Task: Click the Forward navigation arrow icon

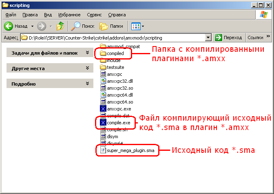Action: pyautogui.click(x=42, y=26)
